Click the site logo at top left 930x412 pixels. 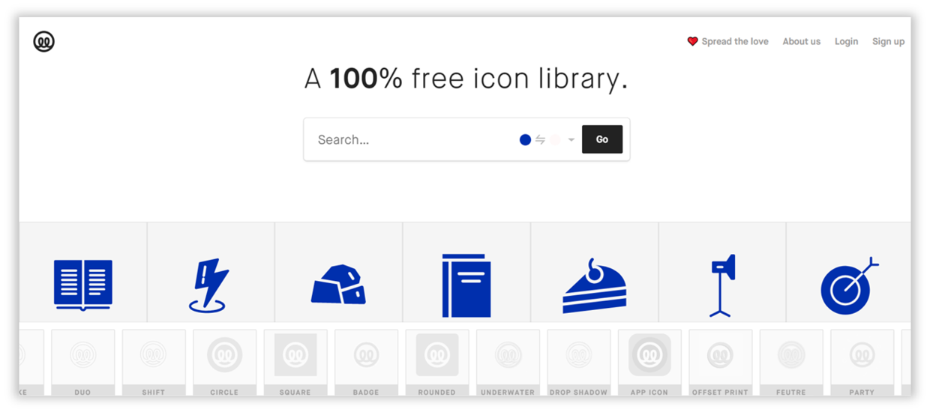click(44, 42)
